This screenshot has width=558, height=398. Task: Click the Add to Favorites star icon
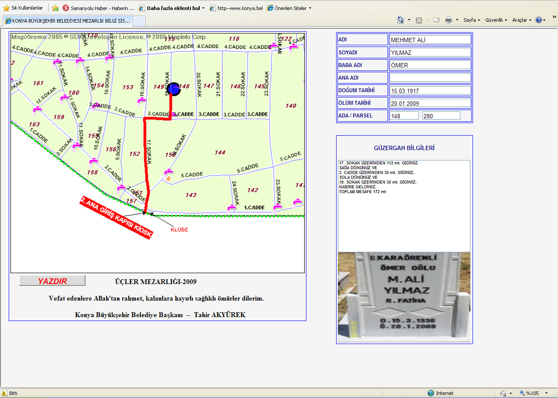point(55,8)
